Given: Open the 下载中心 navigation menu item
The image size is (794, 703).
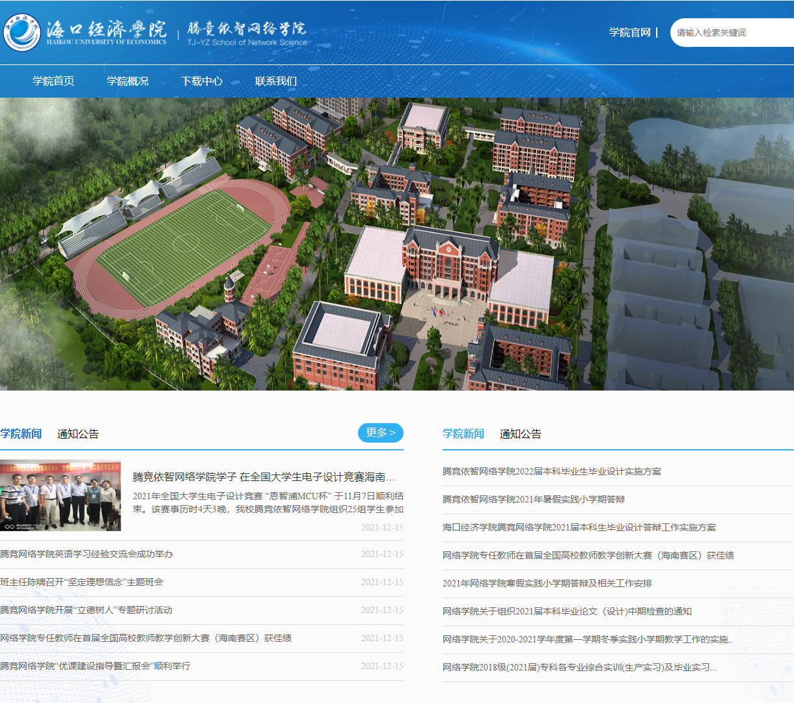Looking at the screenshot, I should (x=202, y=81).
